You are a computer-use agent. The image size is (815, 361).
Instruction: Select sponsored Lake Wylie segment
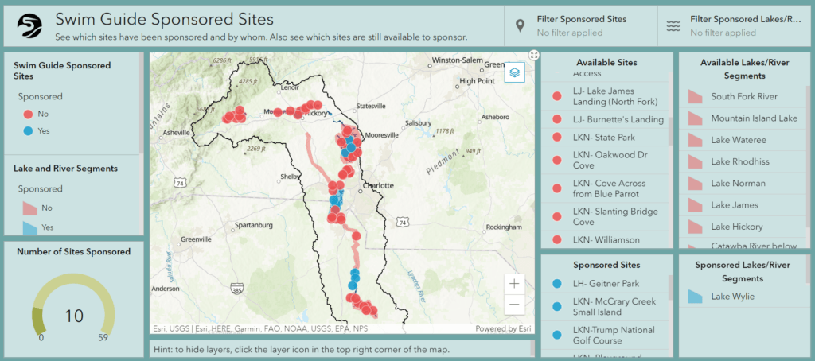[743, 297]
